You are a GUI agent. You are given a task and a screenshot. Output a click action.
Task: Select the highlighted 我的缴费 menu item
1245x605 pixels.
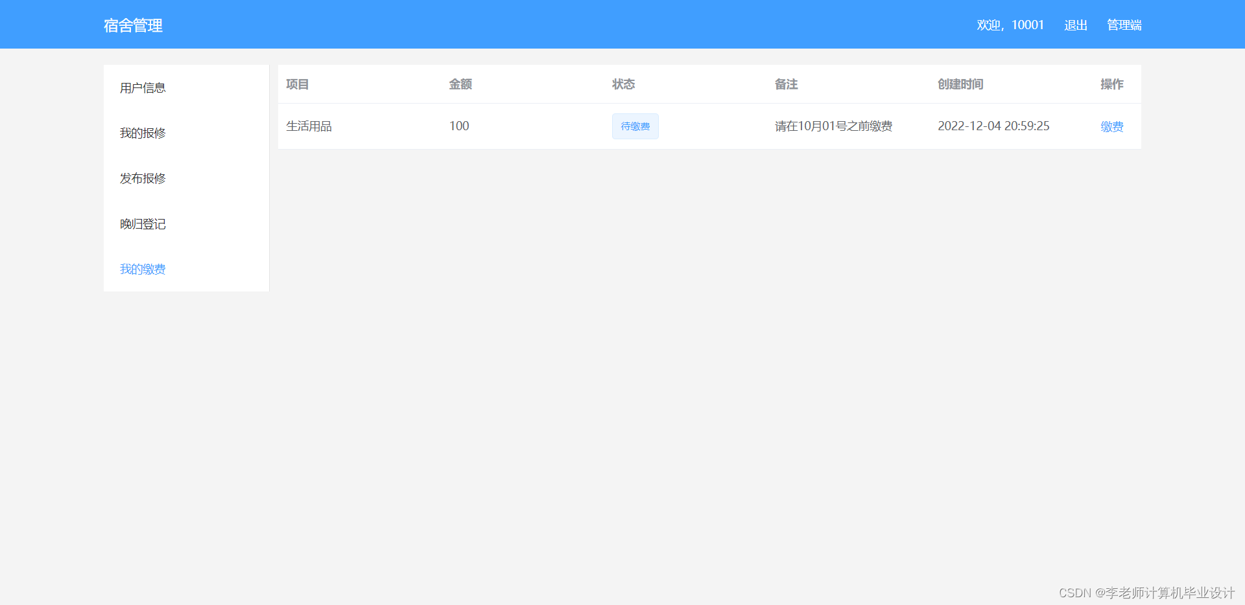[x=142, y=269]
